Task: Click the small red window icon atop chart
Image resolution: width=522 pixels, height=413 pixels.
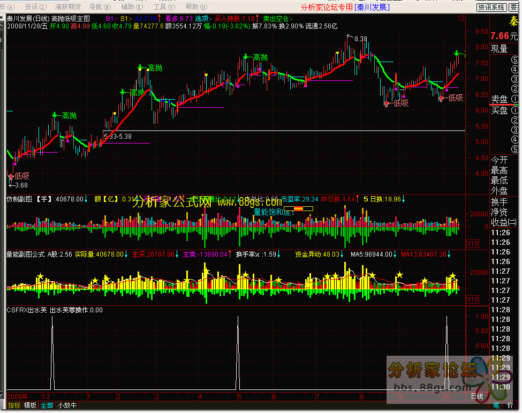Action: pyautogui.click(x=462, y=18)
